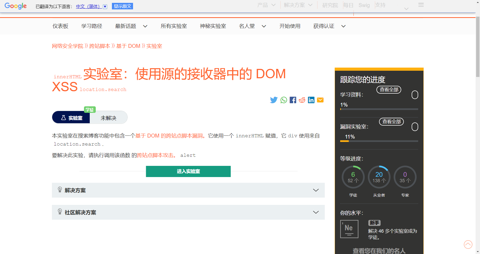480x254 pixels.
Task: Share the lab via Email icon
Action: [320, 100]
